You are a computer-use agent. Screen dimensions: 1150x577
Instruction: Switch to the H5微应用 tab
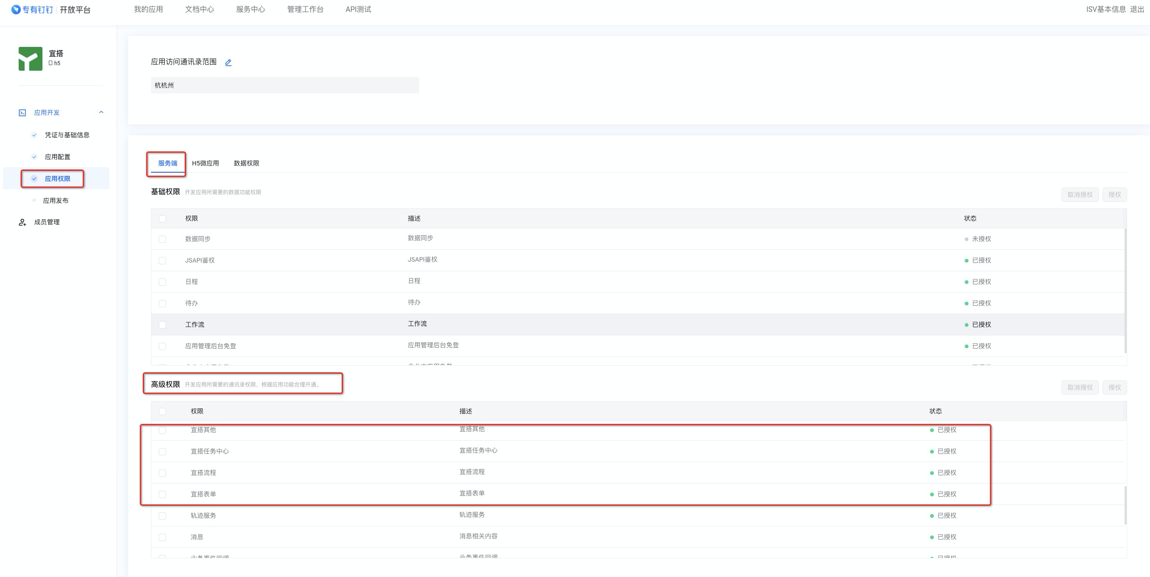(205, 163)
